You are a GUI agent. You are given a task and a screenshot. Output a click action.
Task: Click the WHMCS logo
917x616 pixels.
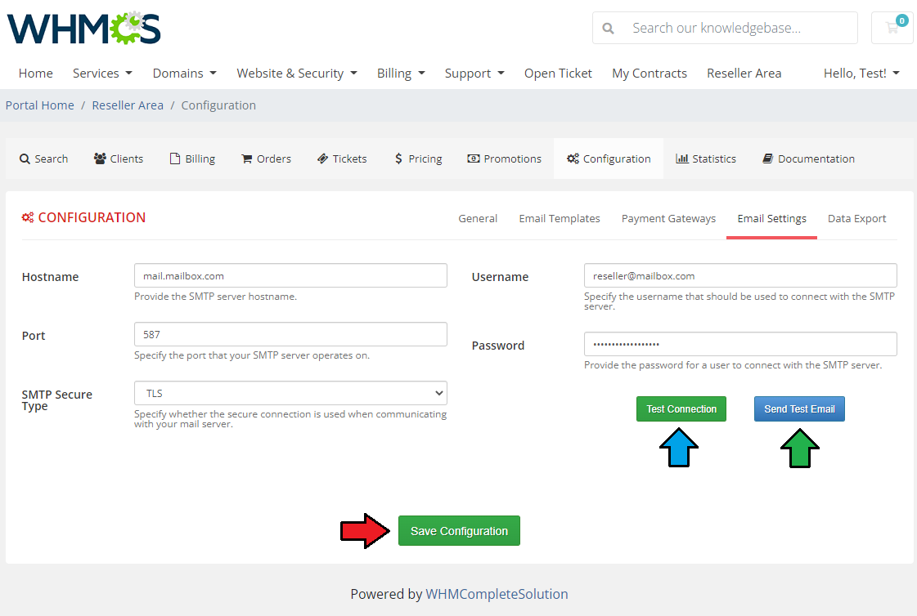(83, 28)
